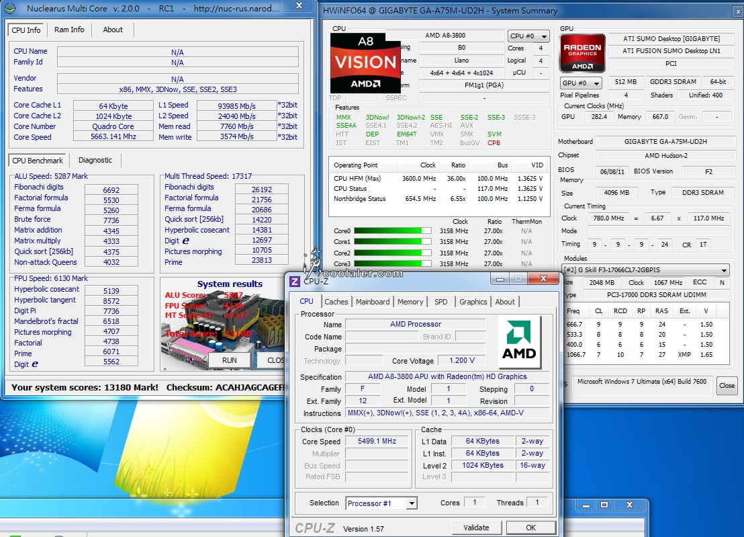Image resolution: width=744 pixels, height=537 pixels.
Task: Click the CPU HFM (Max) operating point row
Action: [438, 179]
